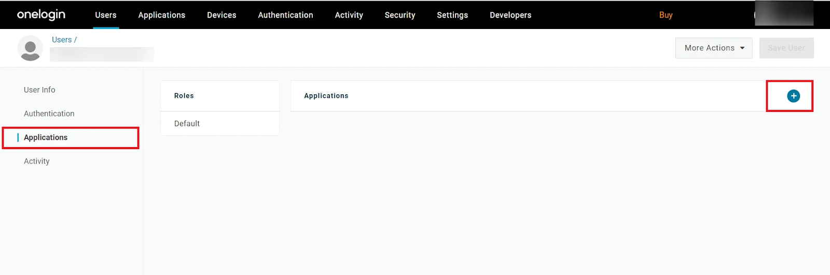
Task: Switch to Authentication sidebar tab
Action: pos(49,113)
